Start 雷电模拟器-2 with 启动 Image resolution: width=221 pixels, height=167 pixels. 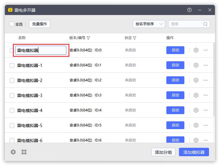click(x=175, y=80)
